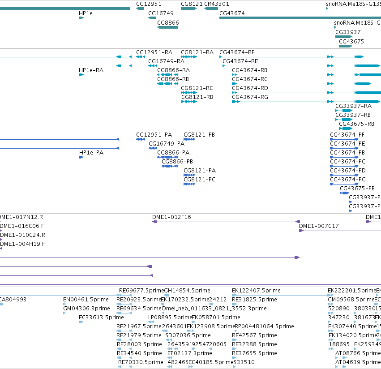Open protein CG8121-PC label

click(199, 180)
